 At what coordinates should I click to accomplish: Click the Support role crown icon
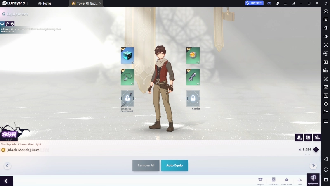coord(2,24)
